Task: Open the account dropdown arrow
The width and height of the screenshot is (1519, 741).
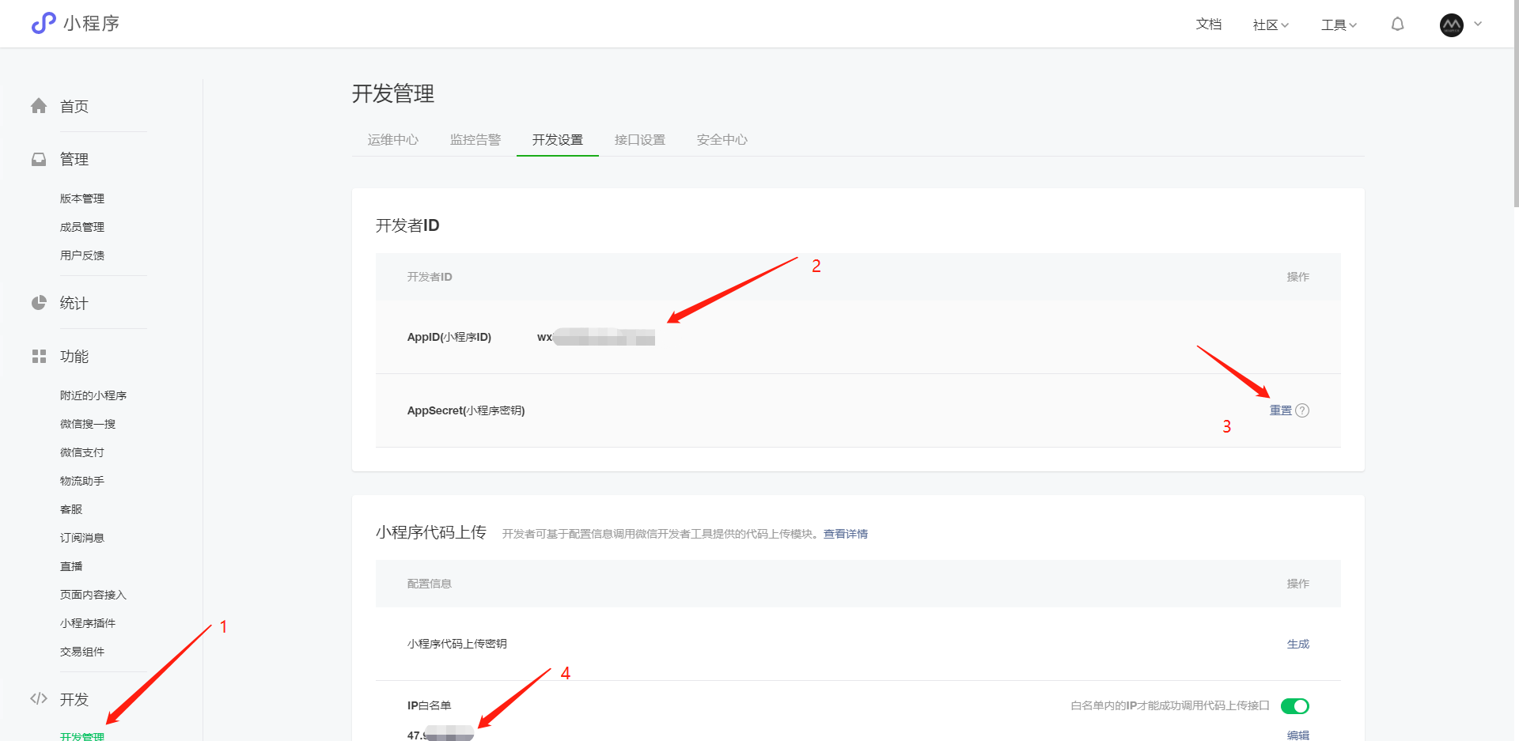Action: [1478, 25]
